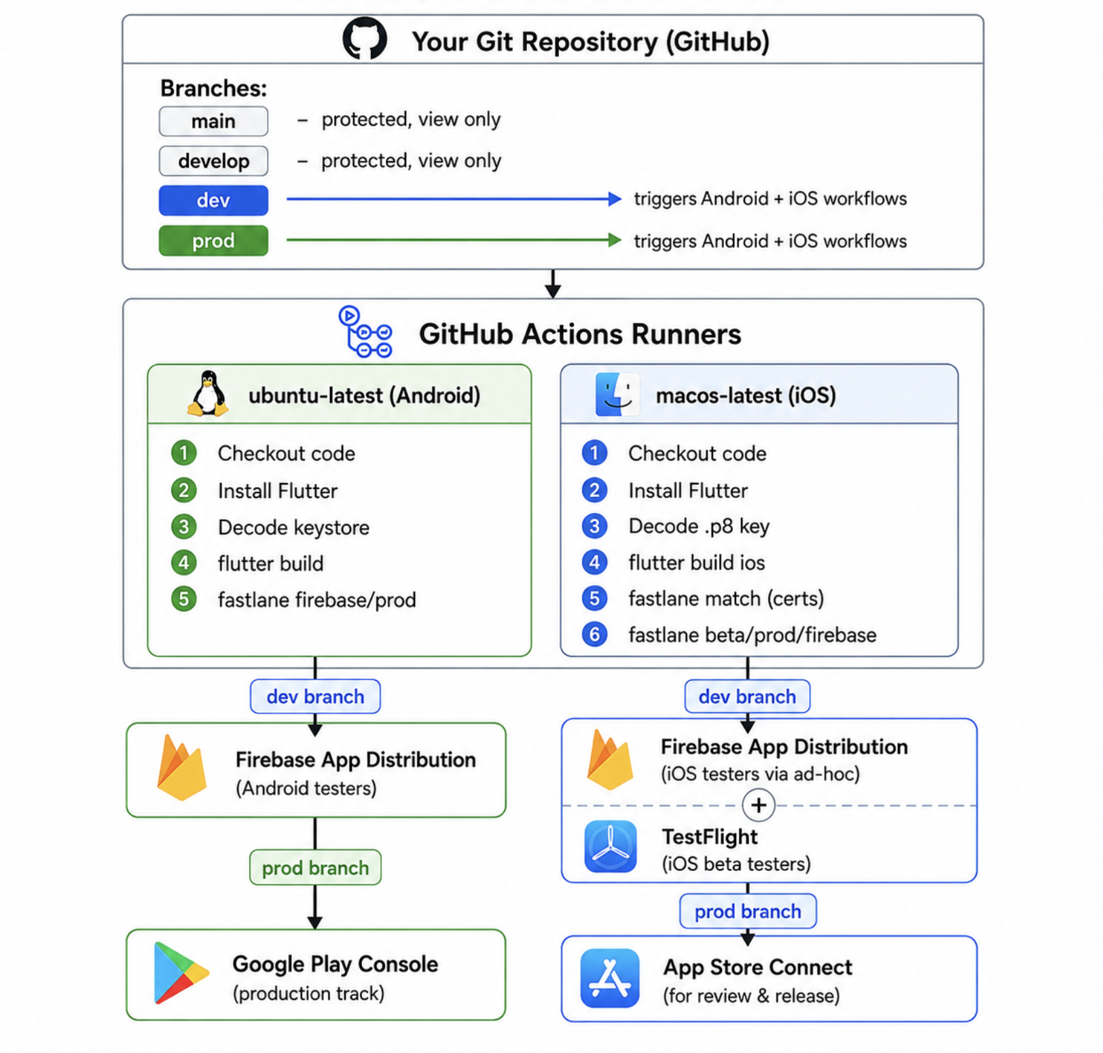Viewport: 1103px width, 1053px height.
Task: Click the Firebase icon beside Android testers
Action: pos(181,768)
